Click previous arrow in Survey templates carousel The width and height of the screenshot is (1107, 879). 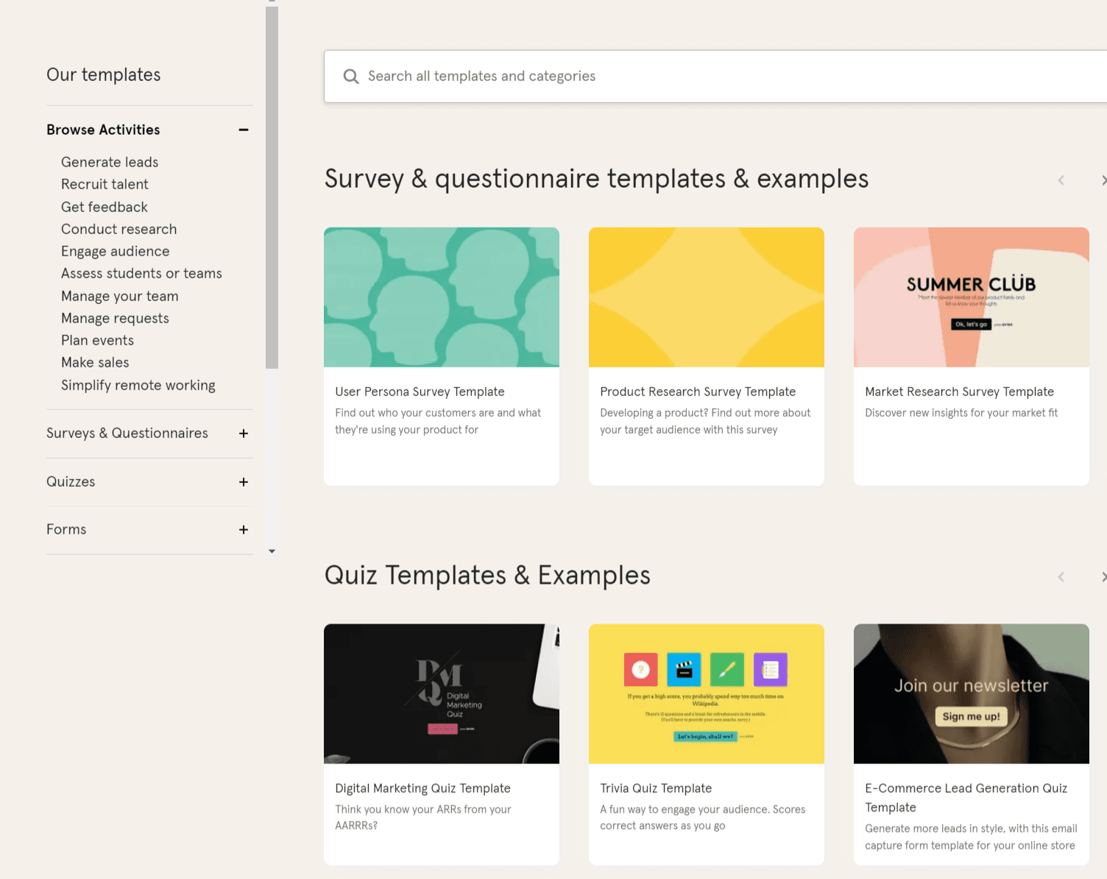1061,180
